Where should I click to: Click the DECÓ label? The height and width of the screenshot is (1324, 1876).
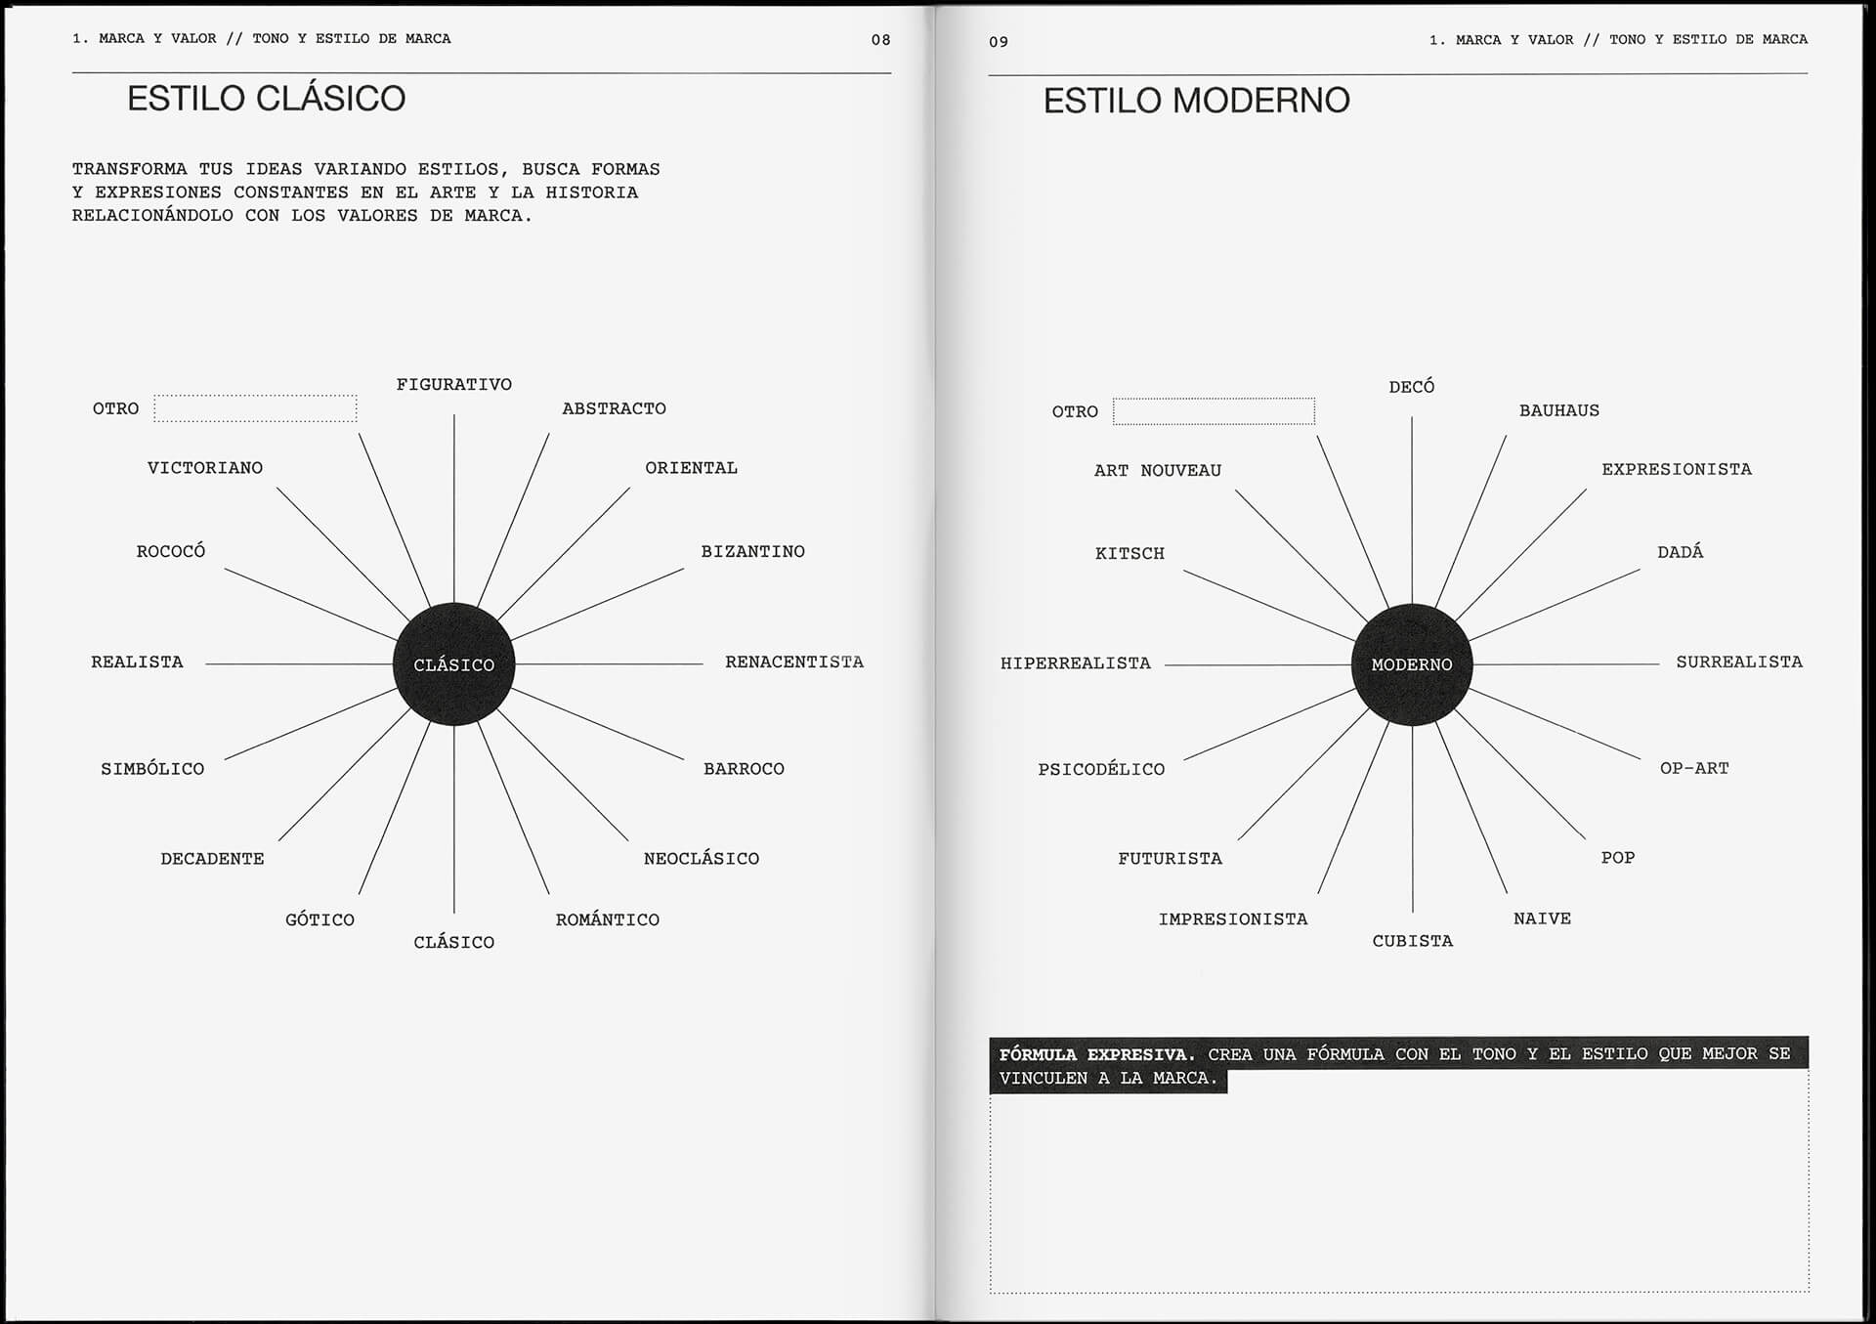tap(1412, 387)
